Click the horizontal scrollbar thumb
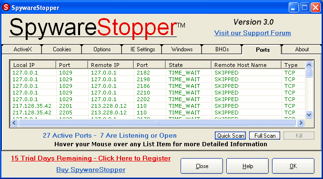Image resolution: width=323 pixels, height=179 pixels. [x=157, y=123]
